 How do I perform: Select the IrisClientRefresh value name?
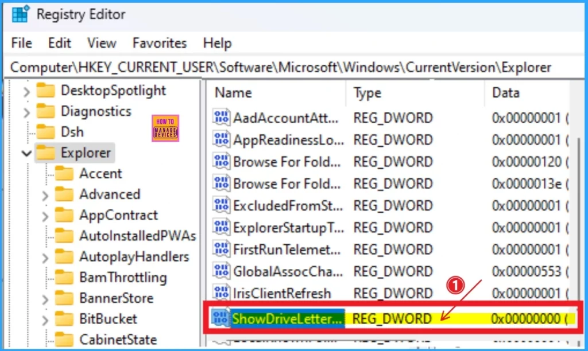point(282,293)
